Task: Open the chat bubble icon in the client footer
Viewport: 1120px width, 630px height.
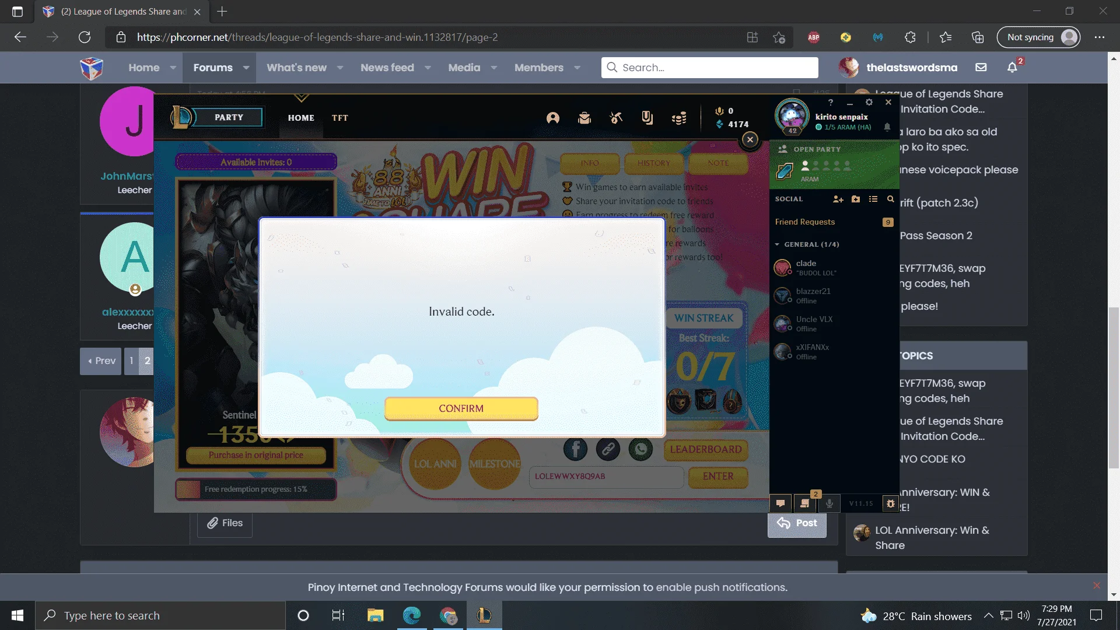Action: click(780, 503)
